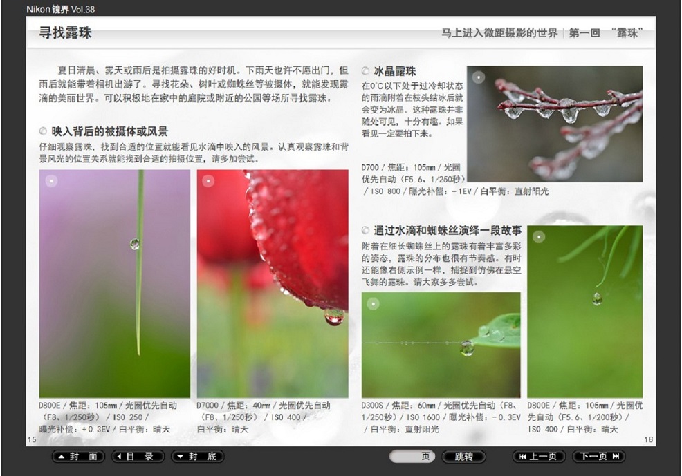Screen dimensions: 682x476
Task: Jump to the 封底 (back cover)
Action: coord(198,457)
